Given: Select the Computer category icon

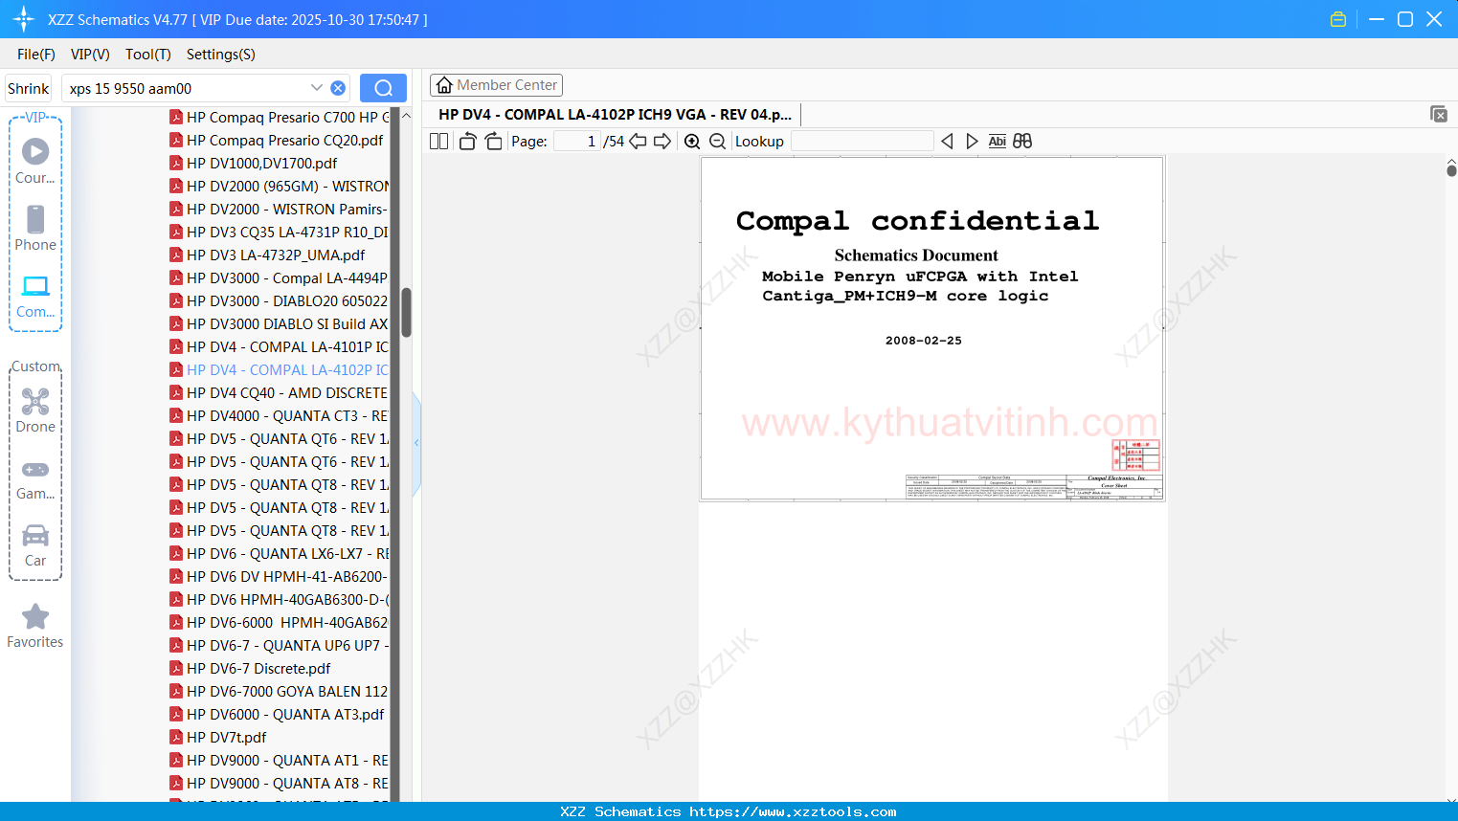Looking at the screenshot, I should [35, 296].
